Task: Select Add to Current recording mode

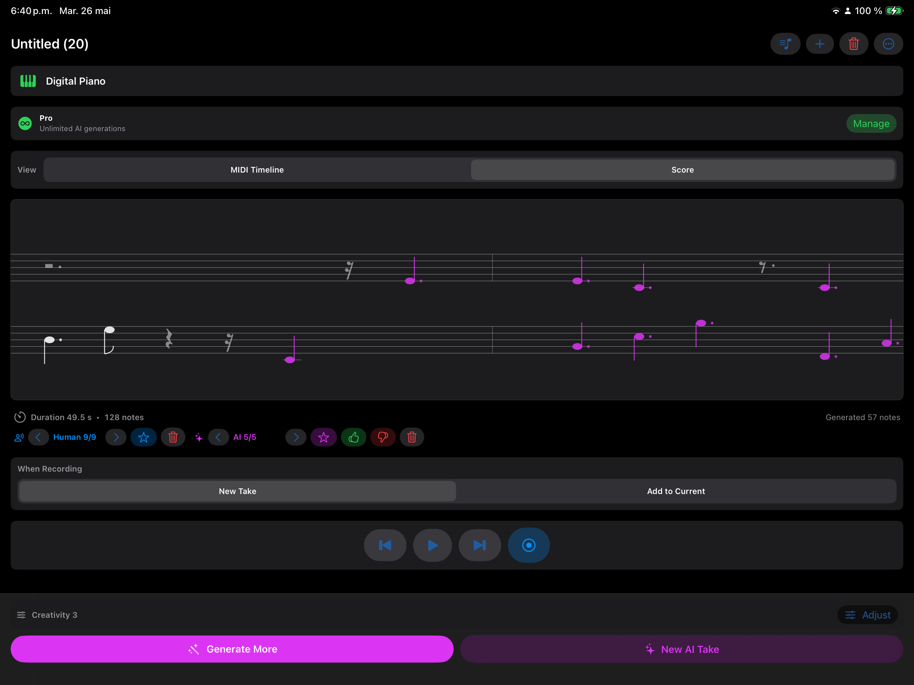Action: coord(676,491)
